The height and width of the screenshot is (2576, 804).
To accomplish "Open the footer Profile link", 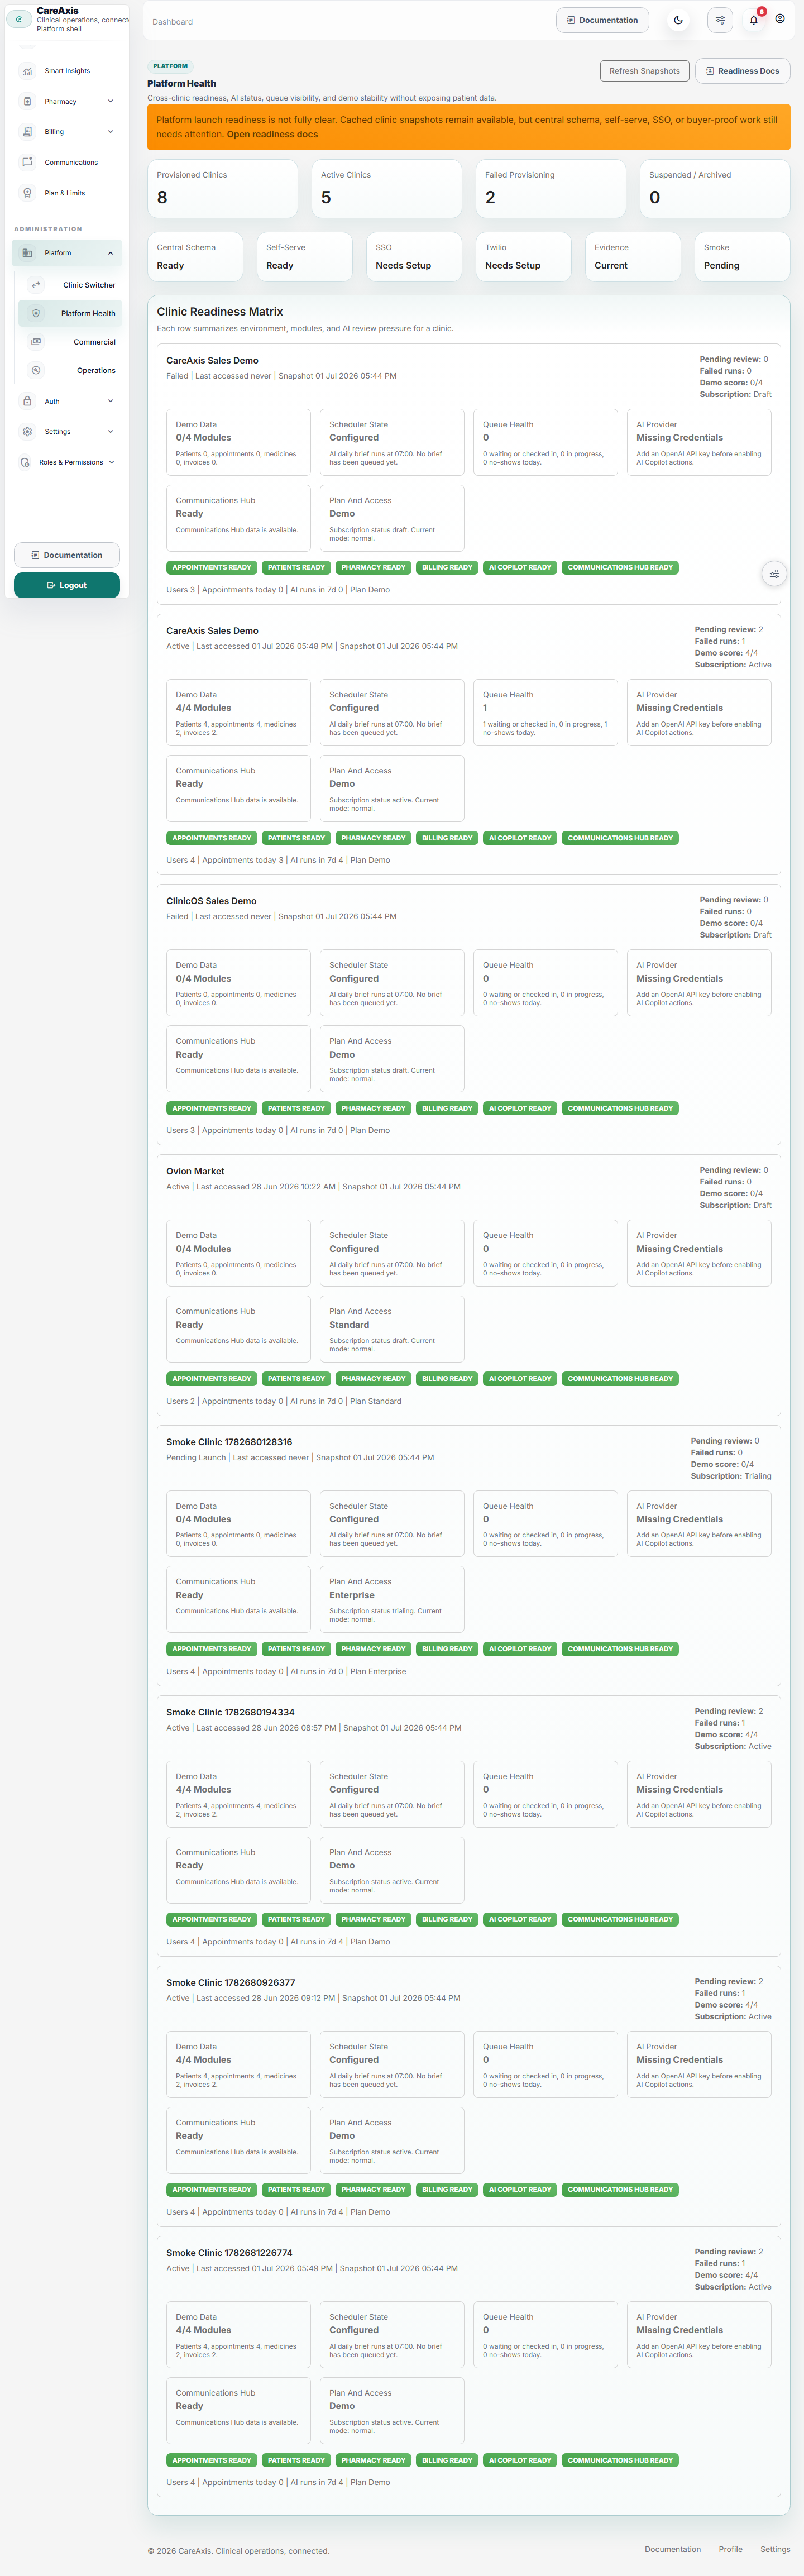I will pos(730,2549).
